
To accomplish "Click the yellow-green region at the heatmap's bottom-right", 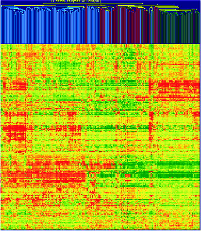I will tap(177, 213).
